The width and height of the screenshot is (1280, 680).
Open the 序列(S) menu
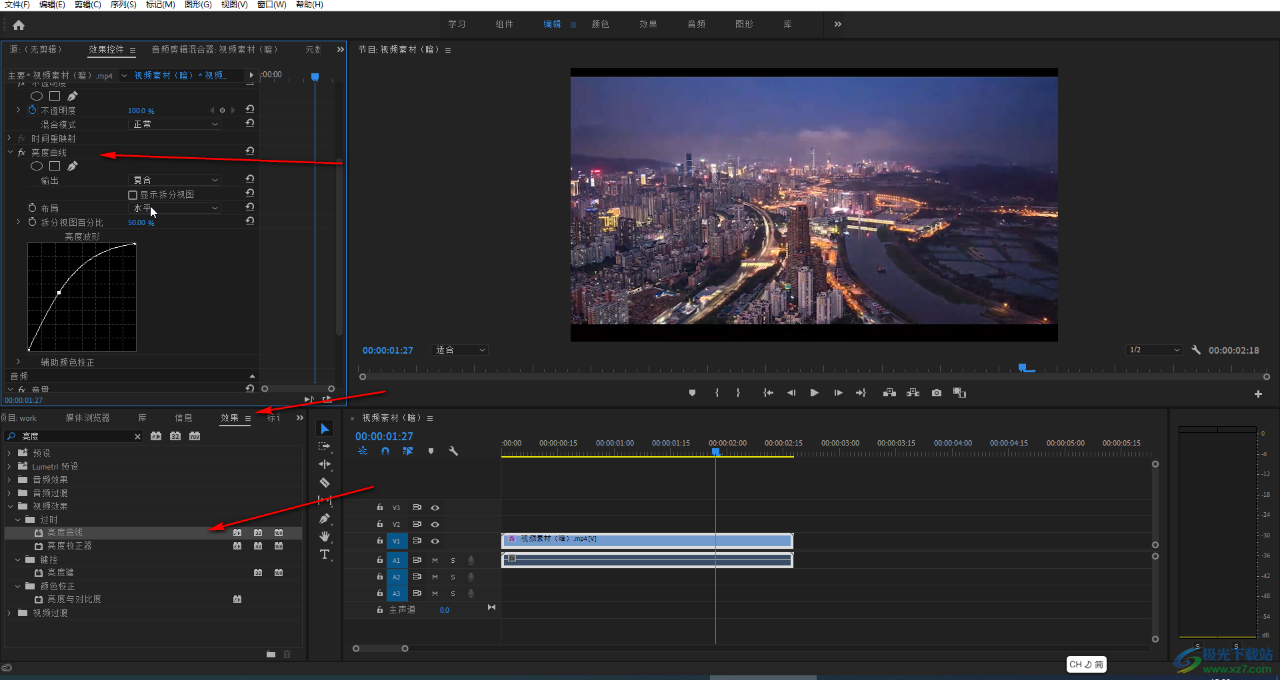pos(123,5)
